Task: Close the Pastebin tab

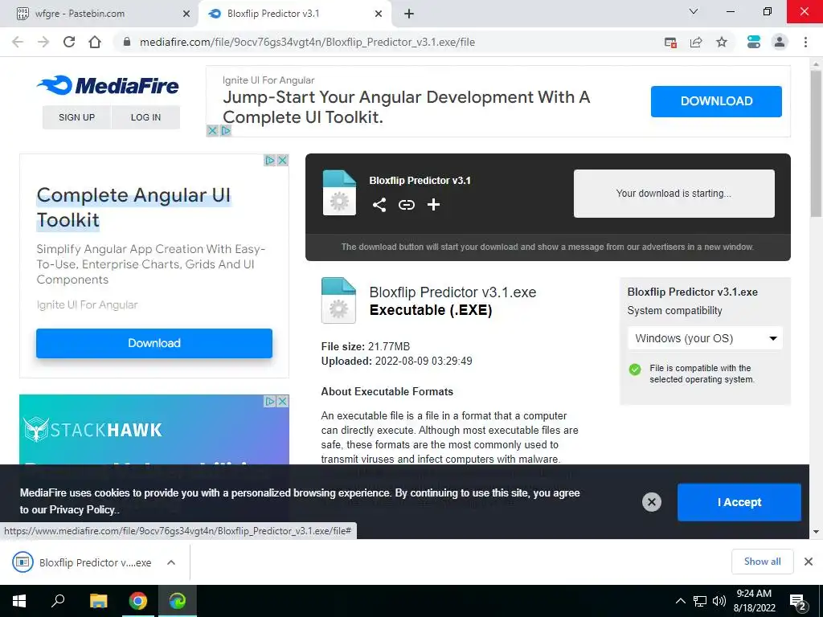Action: tap(186, 14)
